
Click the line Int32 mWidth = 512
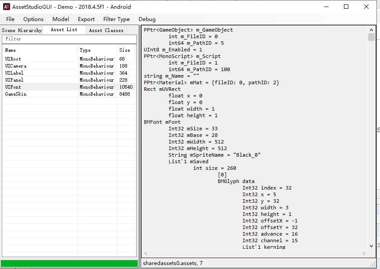pos(196,141)
